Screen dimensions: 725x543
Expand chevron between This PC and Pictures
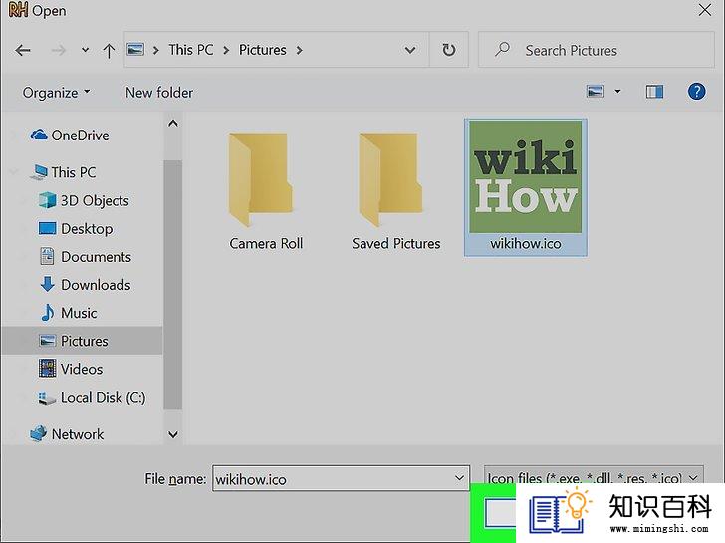point(226,50)
